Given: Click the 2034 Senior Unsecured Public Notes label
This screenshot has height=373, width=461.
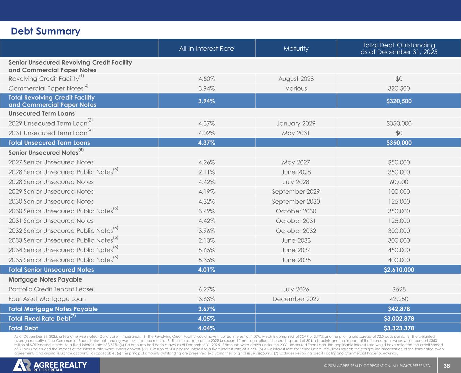Looking at the screenshot, I should tap(61, 250).
